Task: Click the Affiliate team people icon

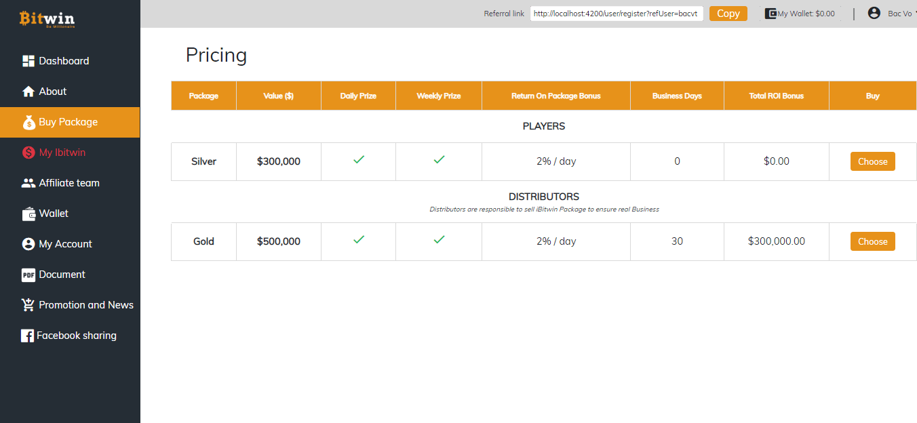Action: click(x=28, y=183)
